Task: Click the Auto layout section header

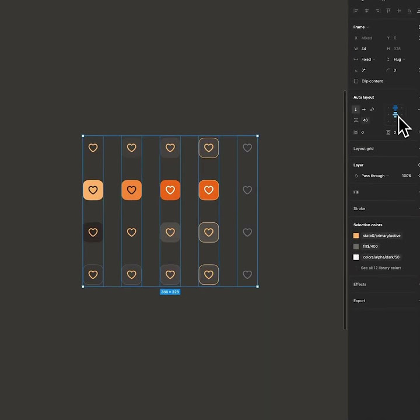Action: tap(363, 97)
